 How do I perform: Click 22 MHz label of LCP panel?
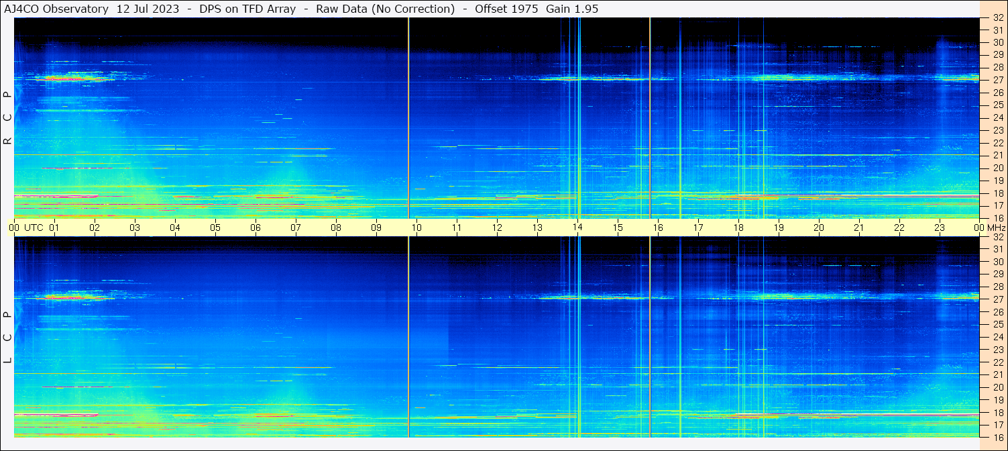998,362
